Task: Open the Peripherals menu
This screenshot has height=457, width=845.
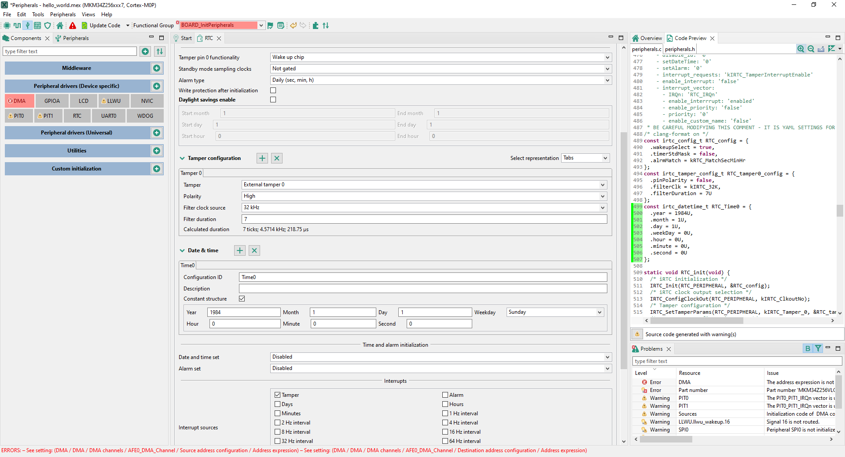Action: point(62,15)
